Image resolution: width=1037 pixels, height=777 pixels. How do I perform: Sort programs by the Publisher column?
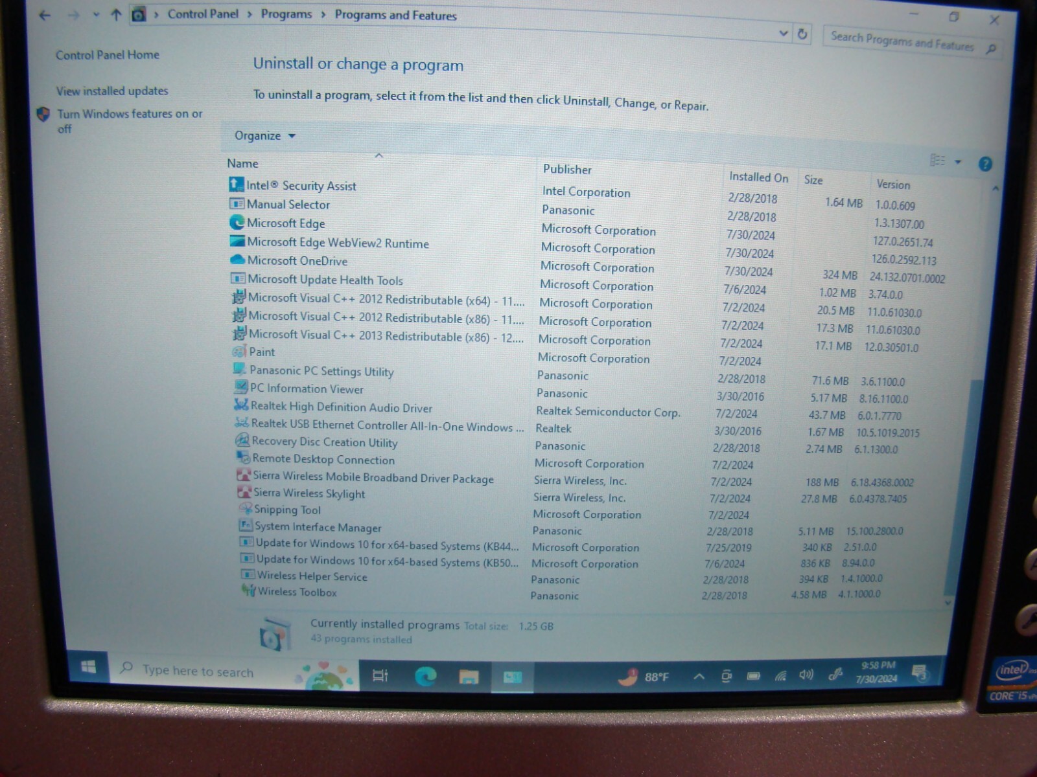click(x=567, y=169)
